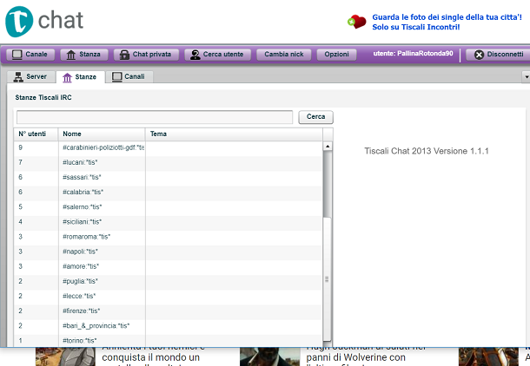Select the #siciliani:*tis* room

[x=168, y=222]
